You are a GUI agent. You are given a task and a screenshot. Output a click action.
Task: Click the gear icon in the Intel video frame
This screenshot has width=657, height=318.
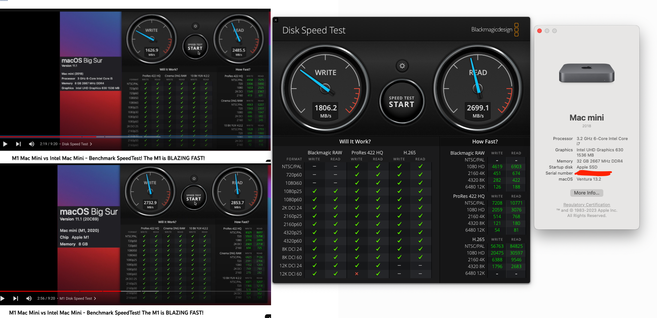195,26
